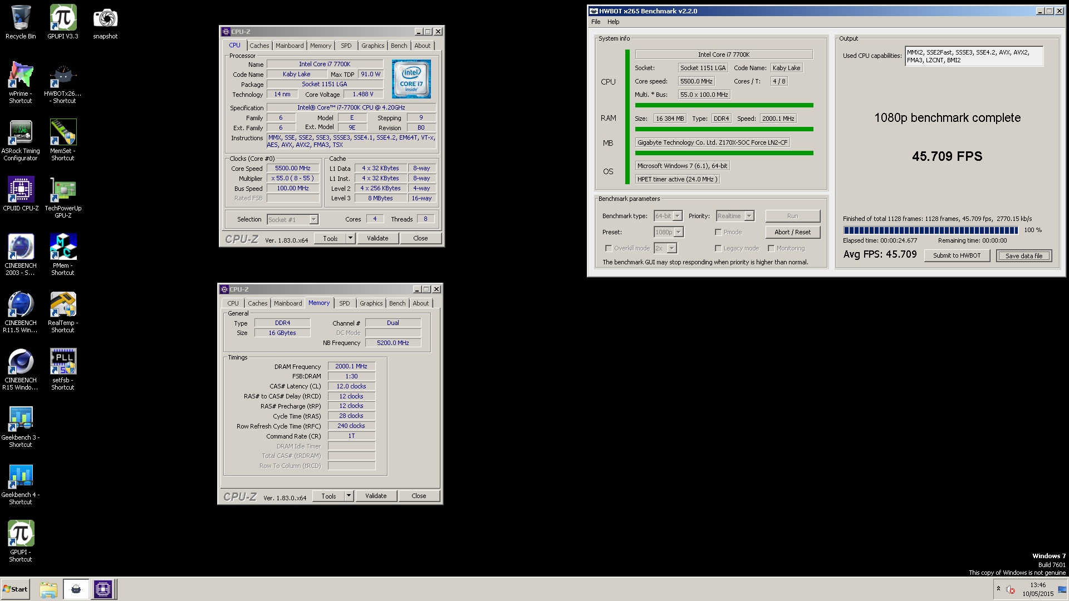Screen dimensions: 1069x601
Task: Select CINEBENCH R11.5 desktop icon
Action: pyautogui.click(x=21, y=312)
